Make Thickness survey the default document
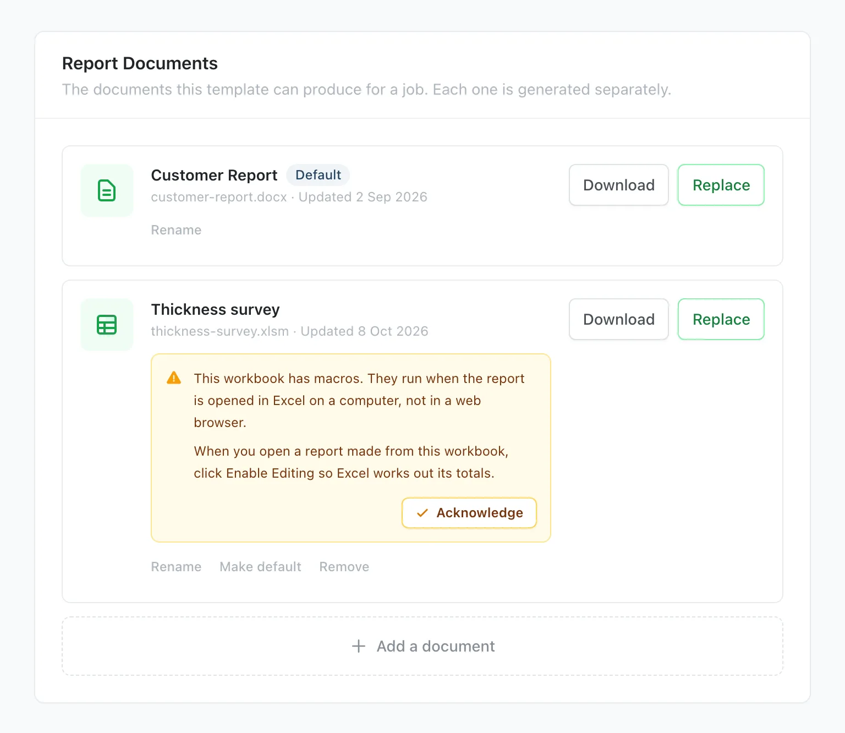Image resolution: width=845 pixels, height=733 pixels. (260, 567)
